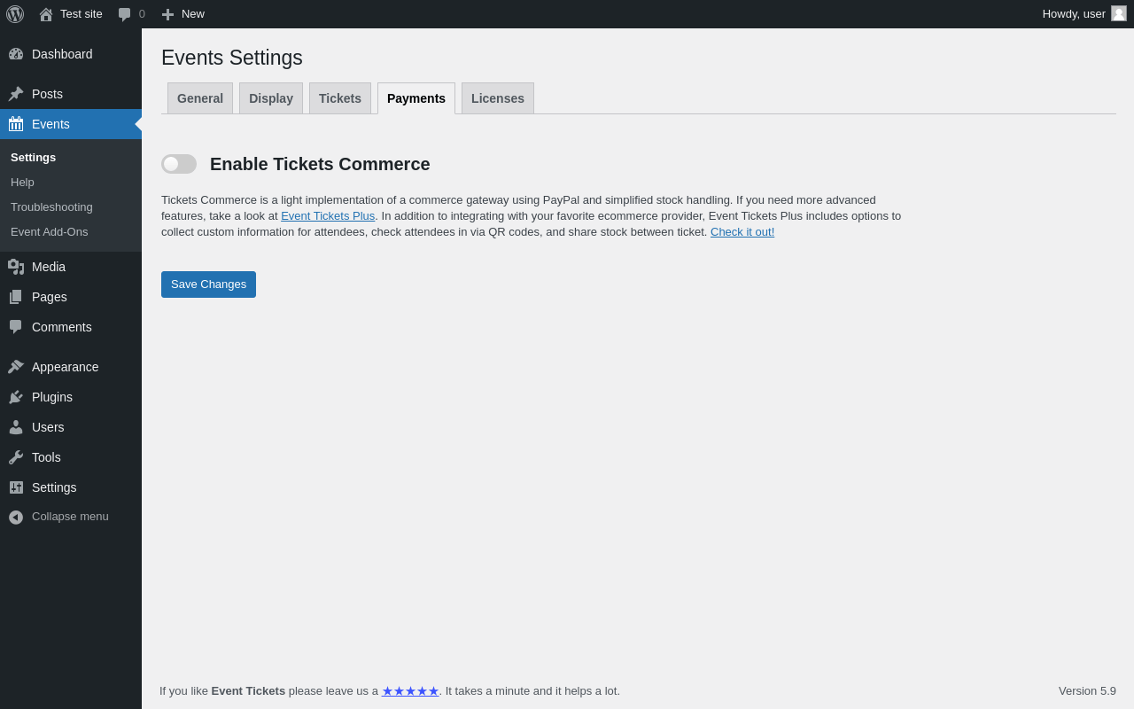Click the WordPress logo icon

tap(15, 14)
